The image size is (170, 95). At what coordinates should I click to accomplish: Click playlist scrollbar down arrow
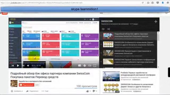(x=158, y=67)
